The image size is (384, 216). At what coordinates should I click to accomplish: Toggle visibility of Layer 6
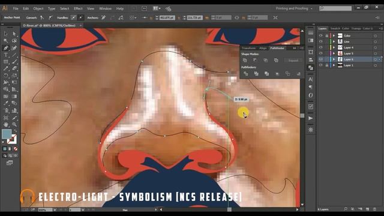pyautogui.click(x=320, y=59)
